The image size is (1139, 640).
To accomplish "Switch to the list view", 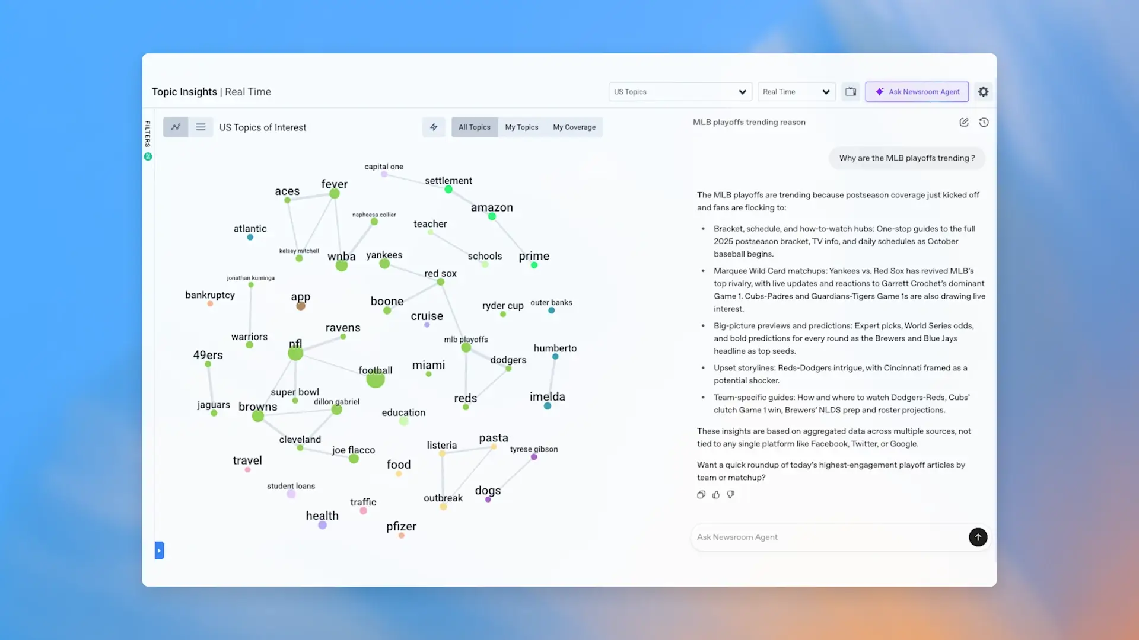I will (201, 127).
